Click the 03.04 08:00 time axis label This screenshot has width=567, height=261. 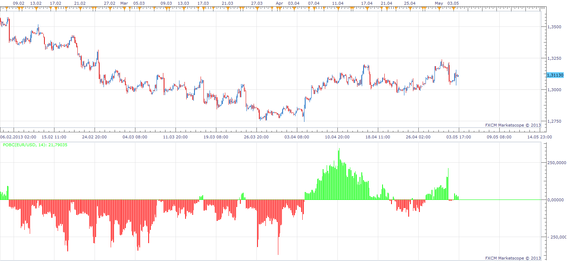click(297, 137)
